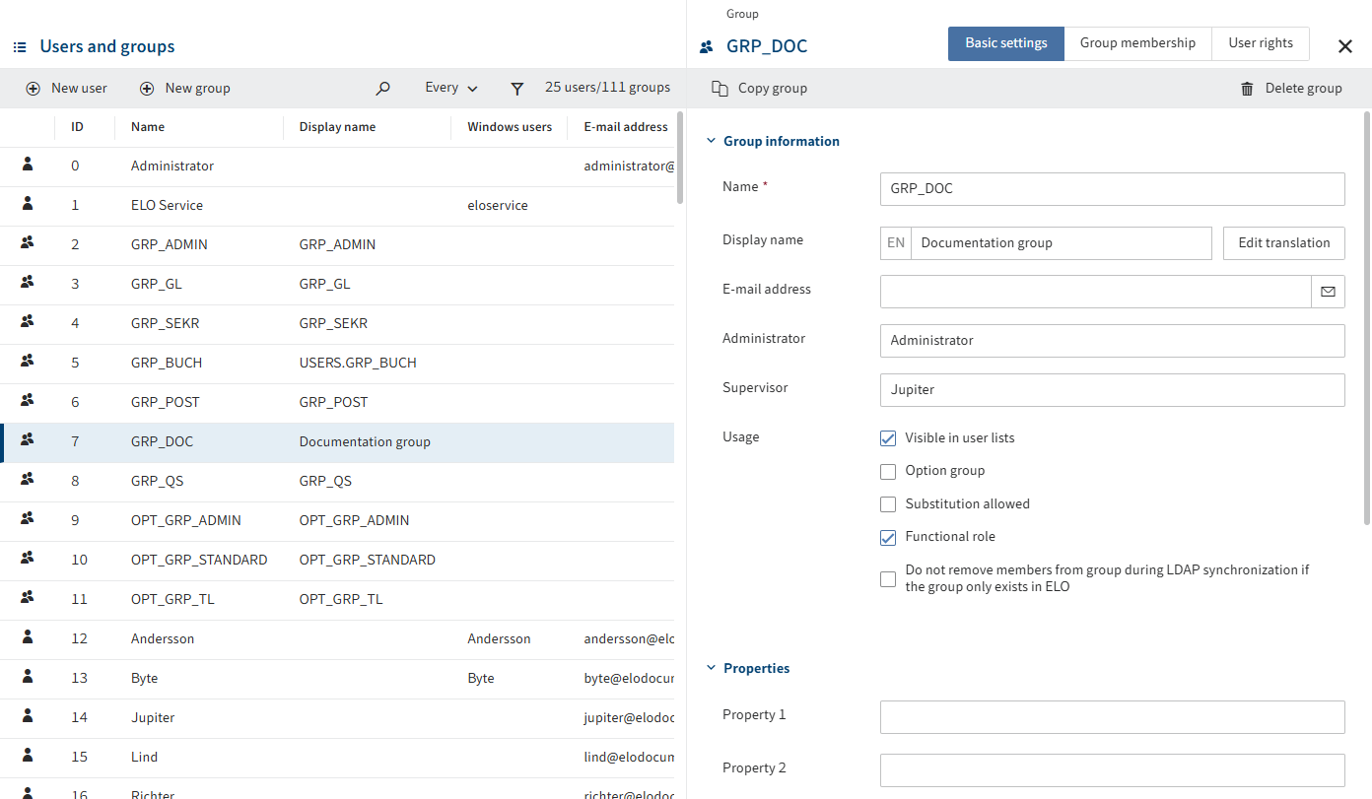Click the Supervisor input field
The height and width of the screenshot is (799, 1372).
1112,390
